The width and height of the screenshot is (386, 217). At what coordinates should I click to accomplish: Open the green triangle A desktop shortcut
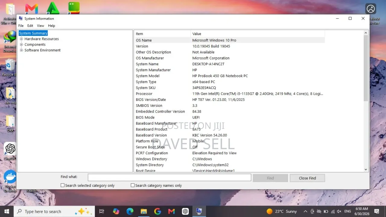(x=53, y=8)
